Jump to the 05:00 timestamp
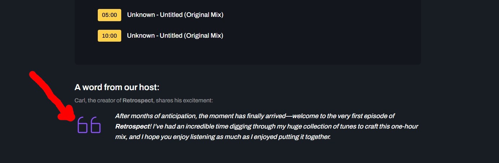The width and height of the screenshot is (499, 163). [x=109, y=15]
